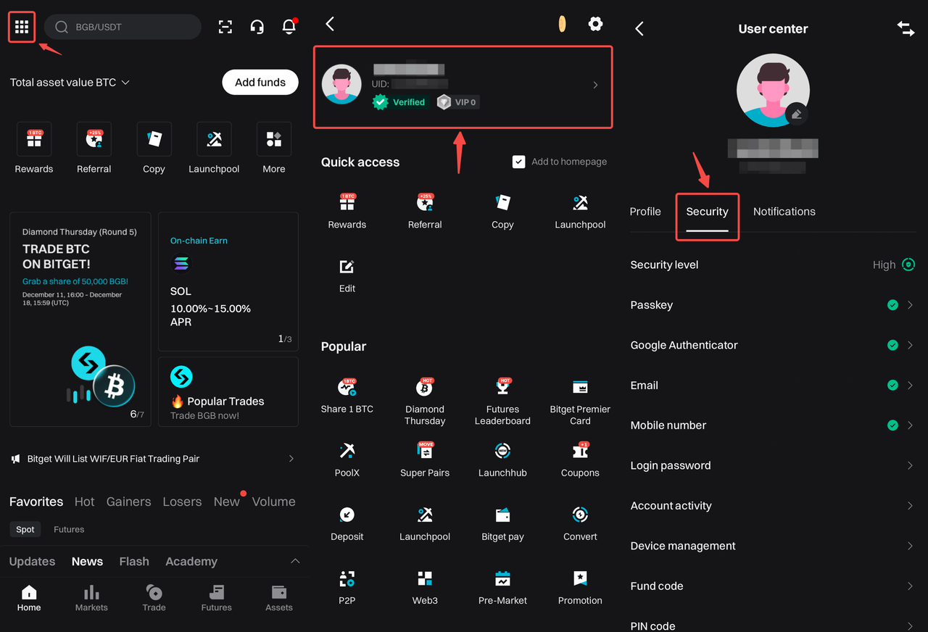Viewport: 928px width, 632px height.
Task: Open profile card chevron
Action: [595, 85]
